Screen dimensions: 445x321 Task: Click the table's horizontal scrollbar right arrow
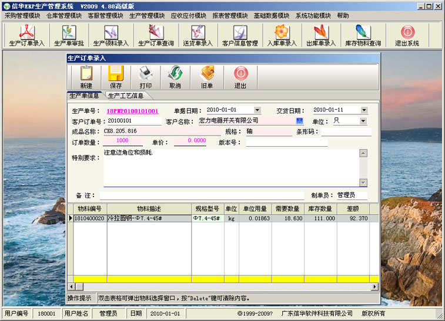(x=374, y=286)
